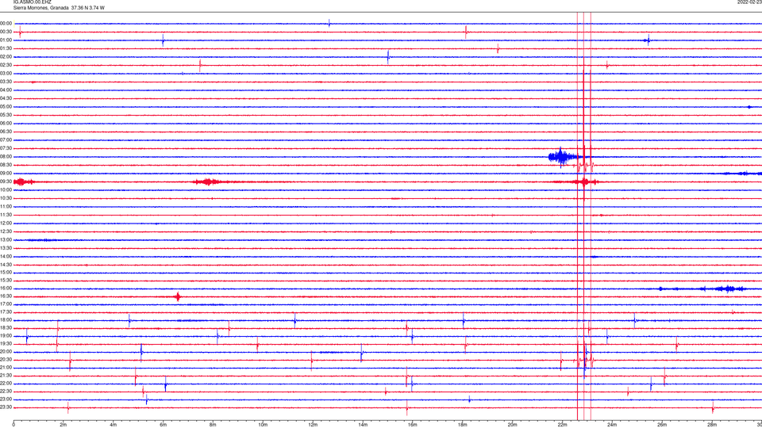Click the 20:30 time label
This screenshot has height=428, width=762.
[6, 360]
